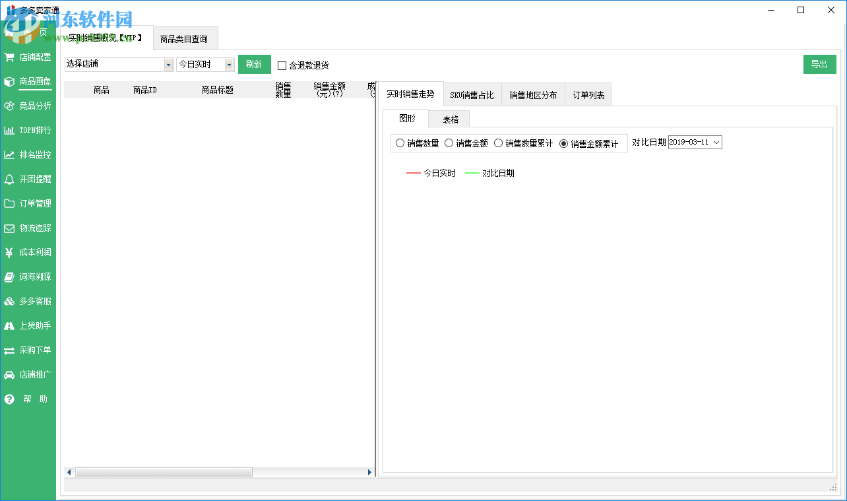Click the 商品标题 column header

pyautogui.click(x=217, y=90)
